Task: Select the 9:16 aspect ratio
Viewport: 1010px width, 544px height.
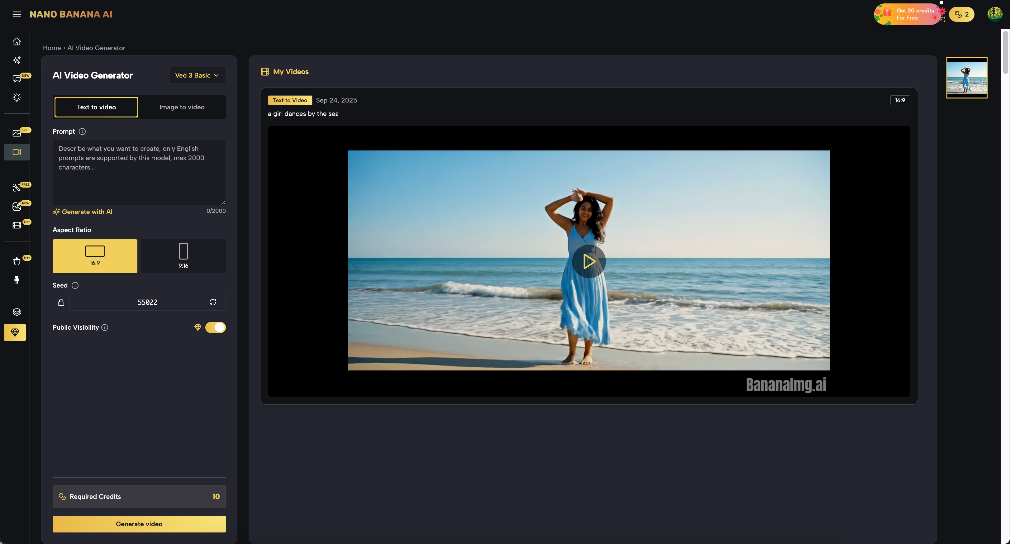Action: point(183,256)
